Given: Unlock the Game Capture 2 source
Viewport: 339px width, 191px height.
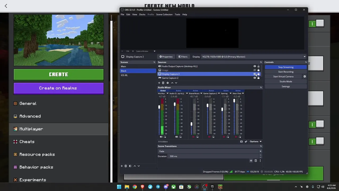Looking at the screenshot, I should click(258, 78).
